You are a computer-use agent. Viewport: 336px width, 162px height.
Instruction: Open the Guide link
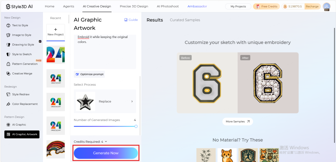click(131, 20)
